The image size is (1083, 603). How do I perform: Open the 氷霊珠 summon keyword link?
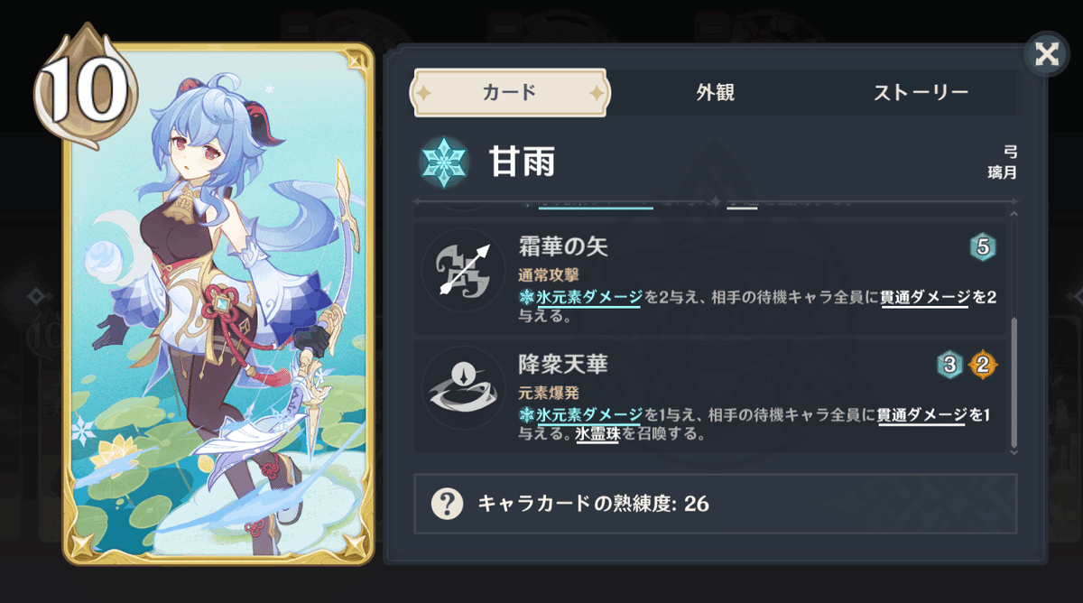[597, 433]
